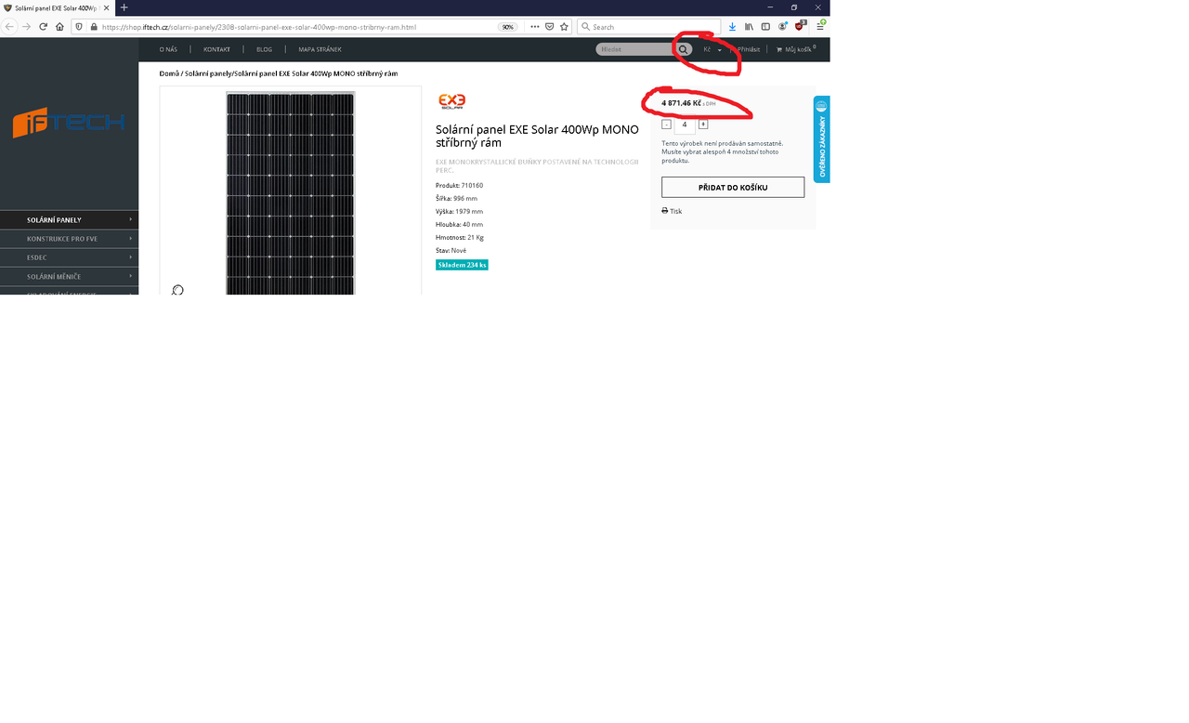Open the downloads panel

pos(732,27)
